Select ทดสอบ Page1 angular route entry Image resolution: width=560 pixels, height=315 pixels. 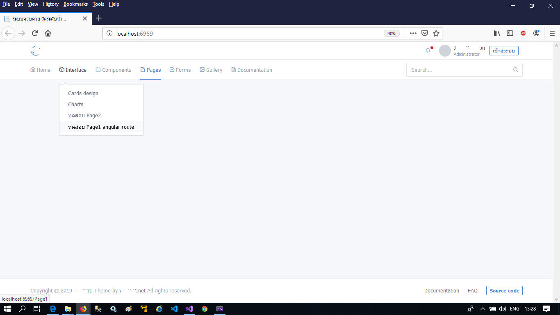101,127
